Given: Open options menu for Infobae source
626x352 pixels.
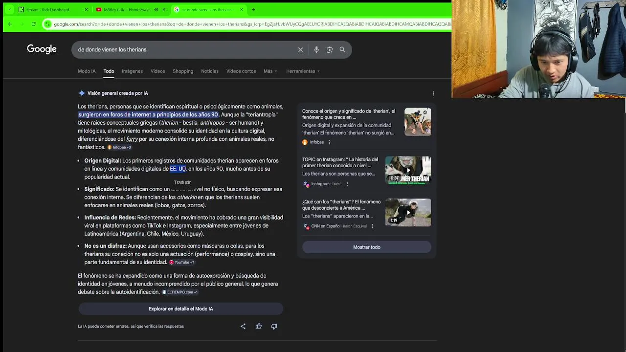Looking at the screenshot, I should click(x=329, y=142).
